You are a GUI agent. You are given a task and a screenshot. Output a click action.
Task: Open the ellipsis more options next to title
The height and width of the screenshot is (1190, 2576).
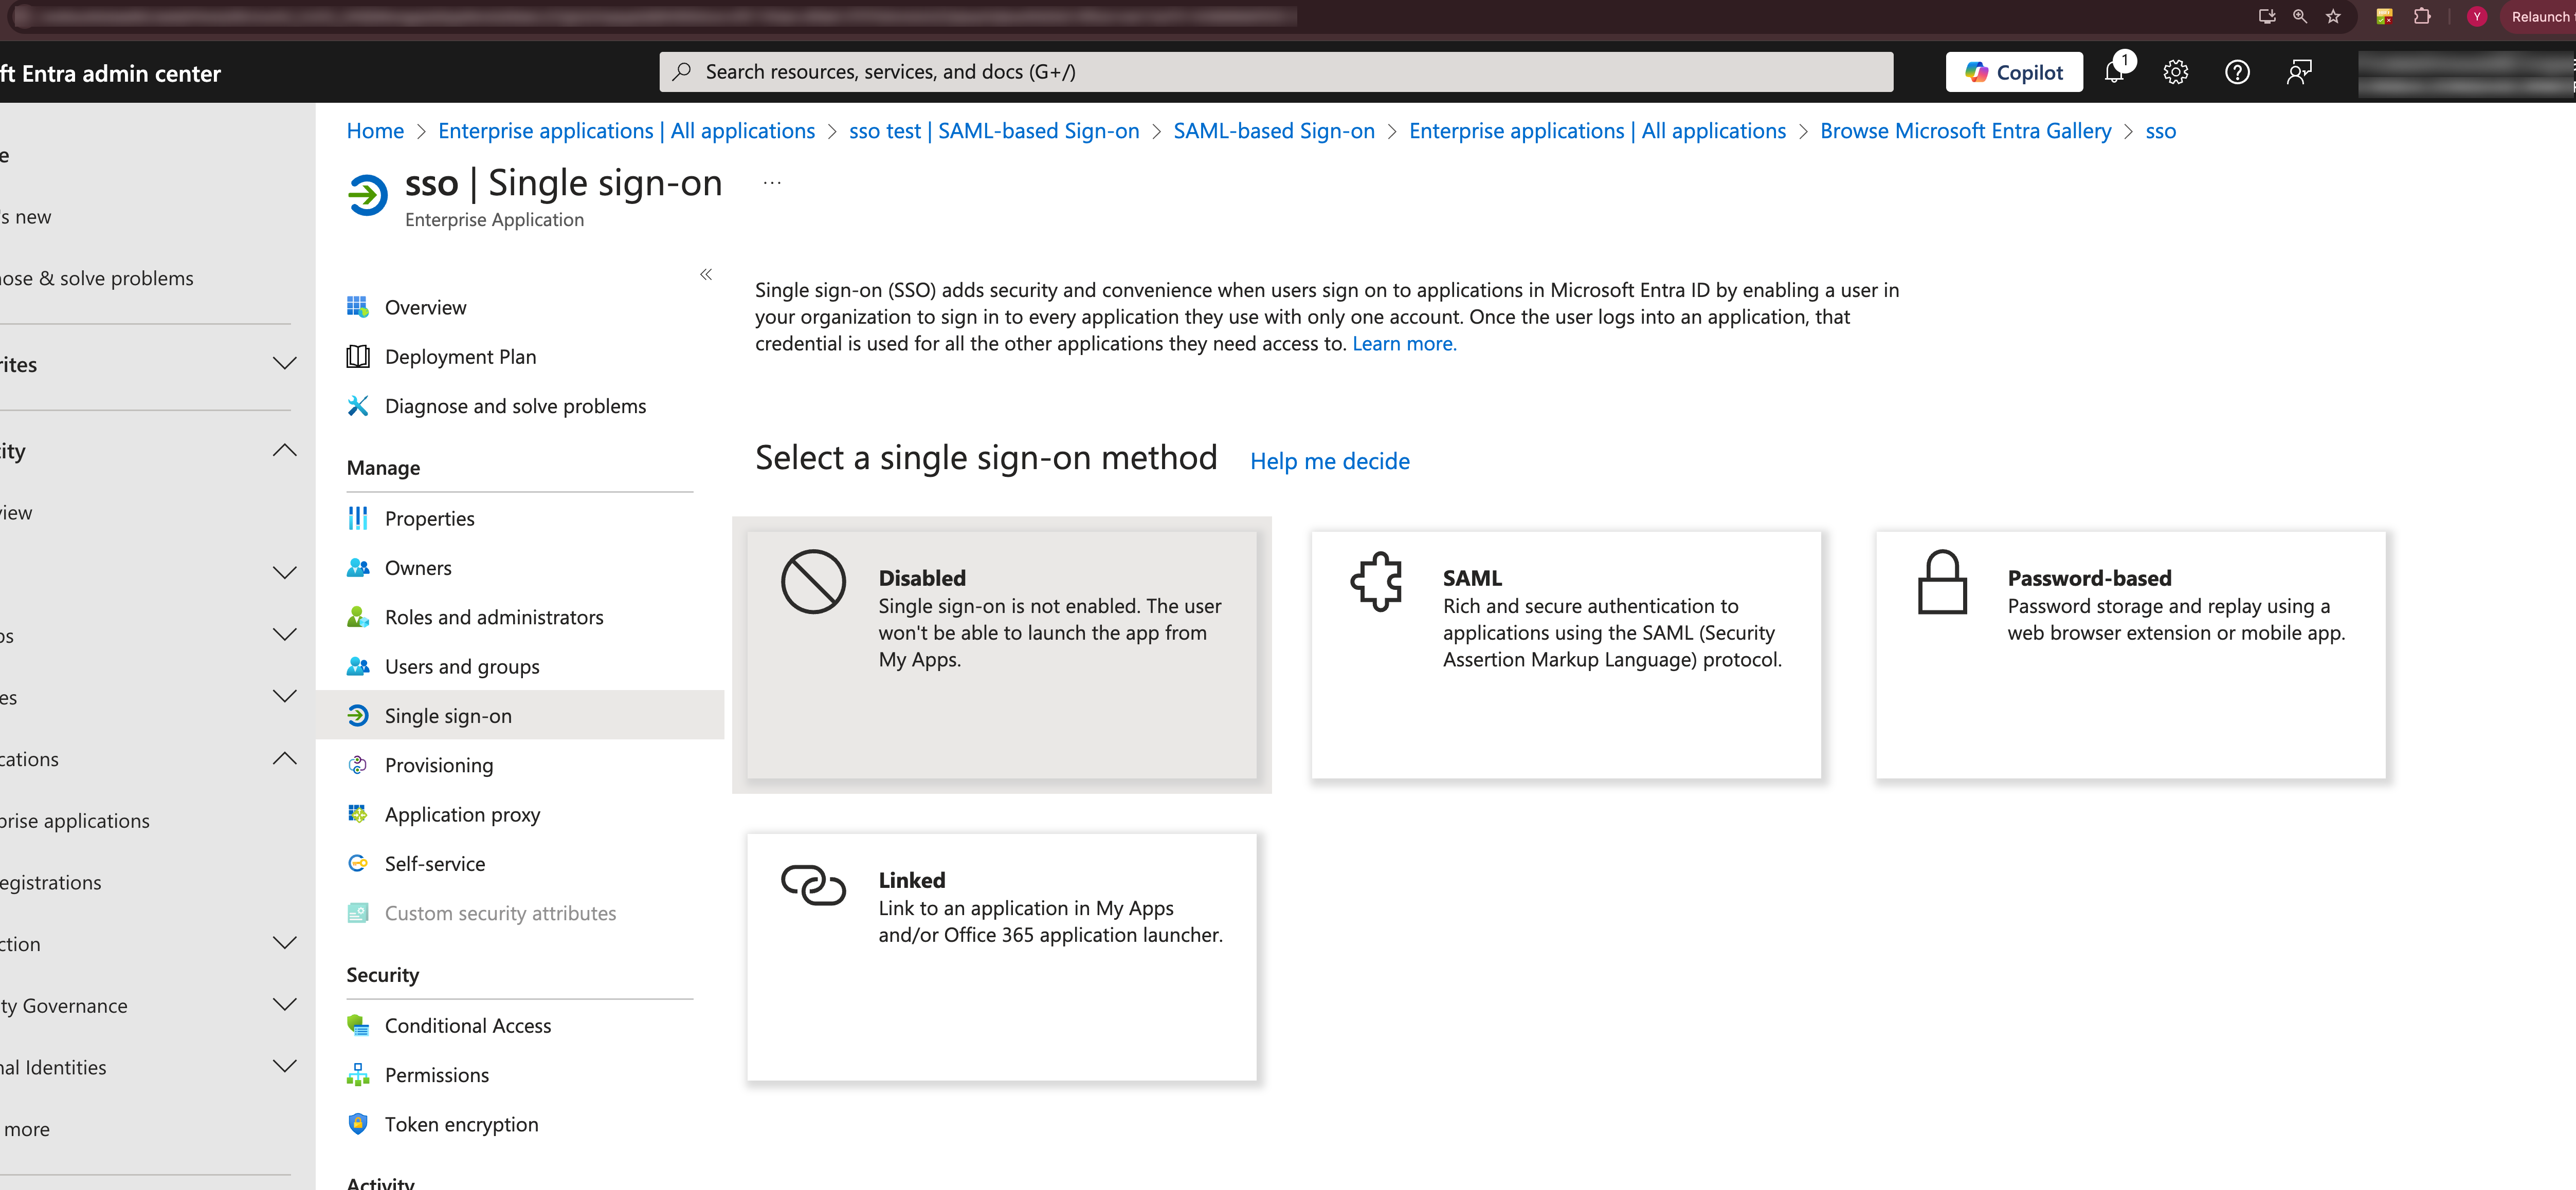[772, 183]
